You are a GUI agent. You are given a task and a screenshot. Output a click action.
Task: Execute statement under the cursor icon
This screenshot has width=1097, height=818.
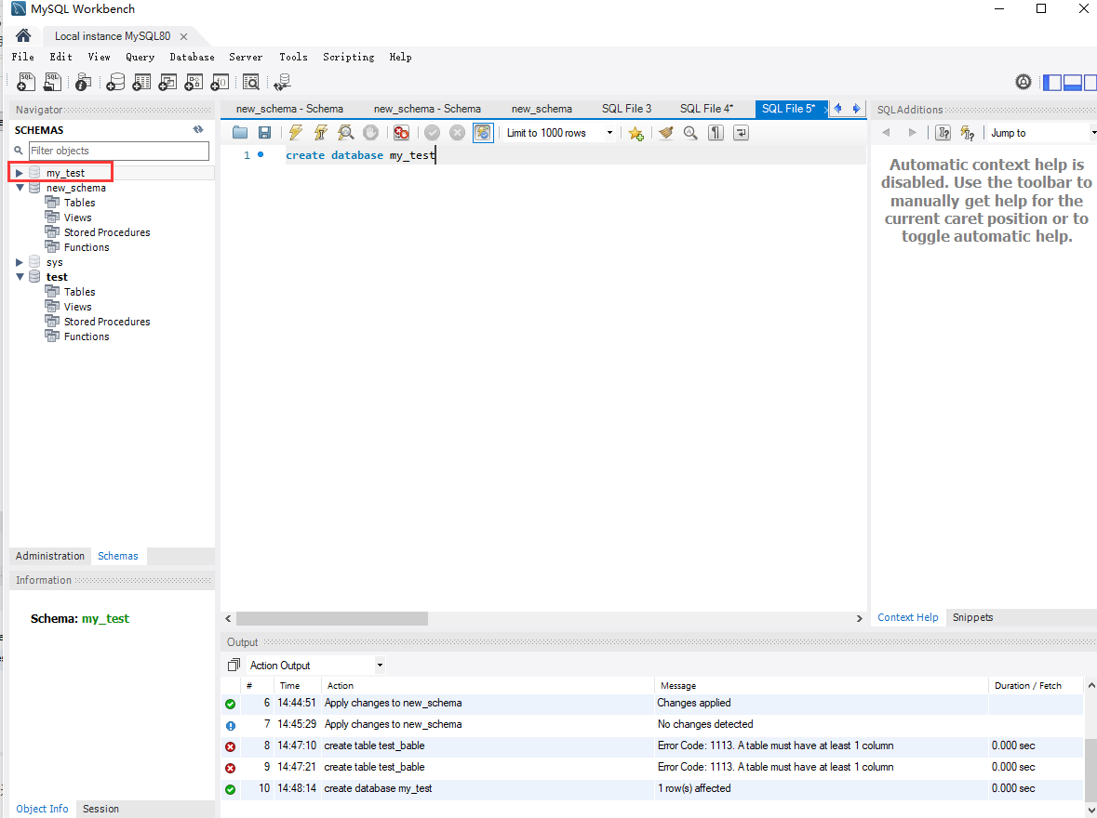[320, 132]
